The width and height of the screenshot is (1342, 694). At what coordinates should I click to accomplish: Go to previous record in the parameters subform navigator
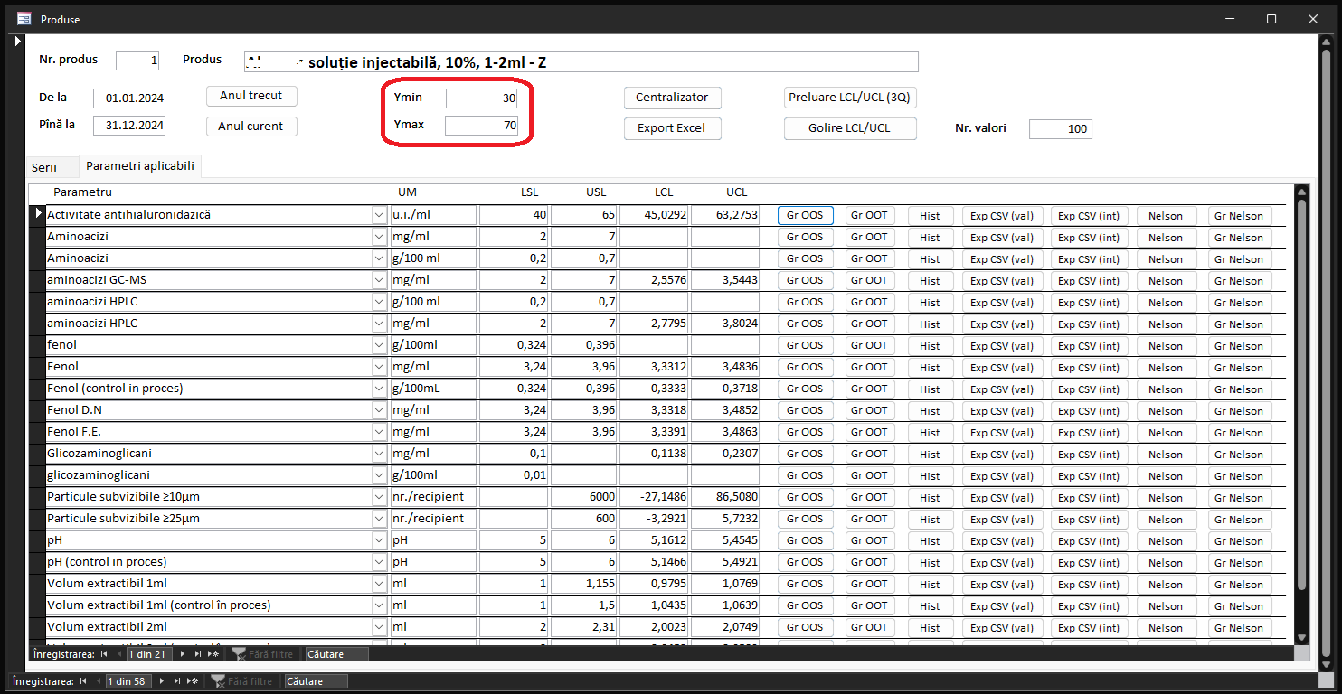(x=118, y=653)
